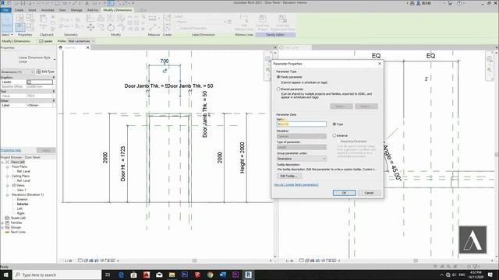Open Word from the taskbar

coord(223,275)
